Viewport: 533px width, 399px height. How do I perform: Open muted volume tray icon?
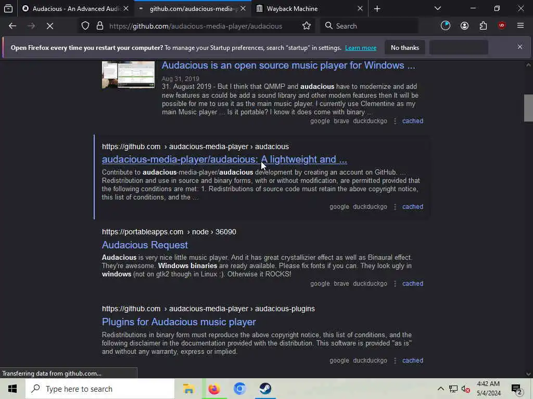(466, 389)
